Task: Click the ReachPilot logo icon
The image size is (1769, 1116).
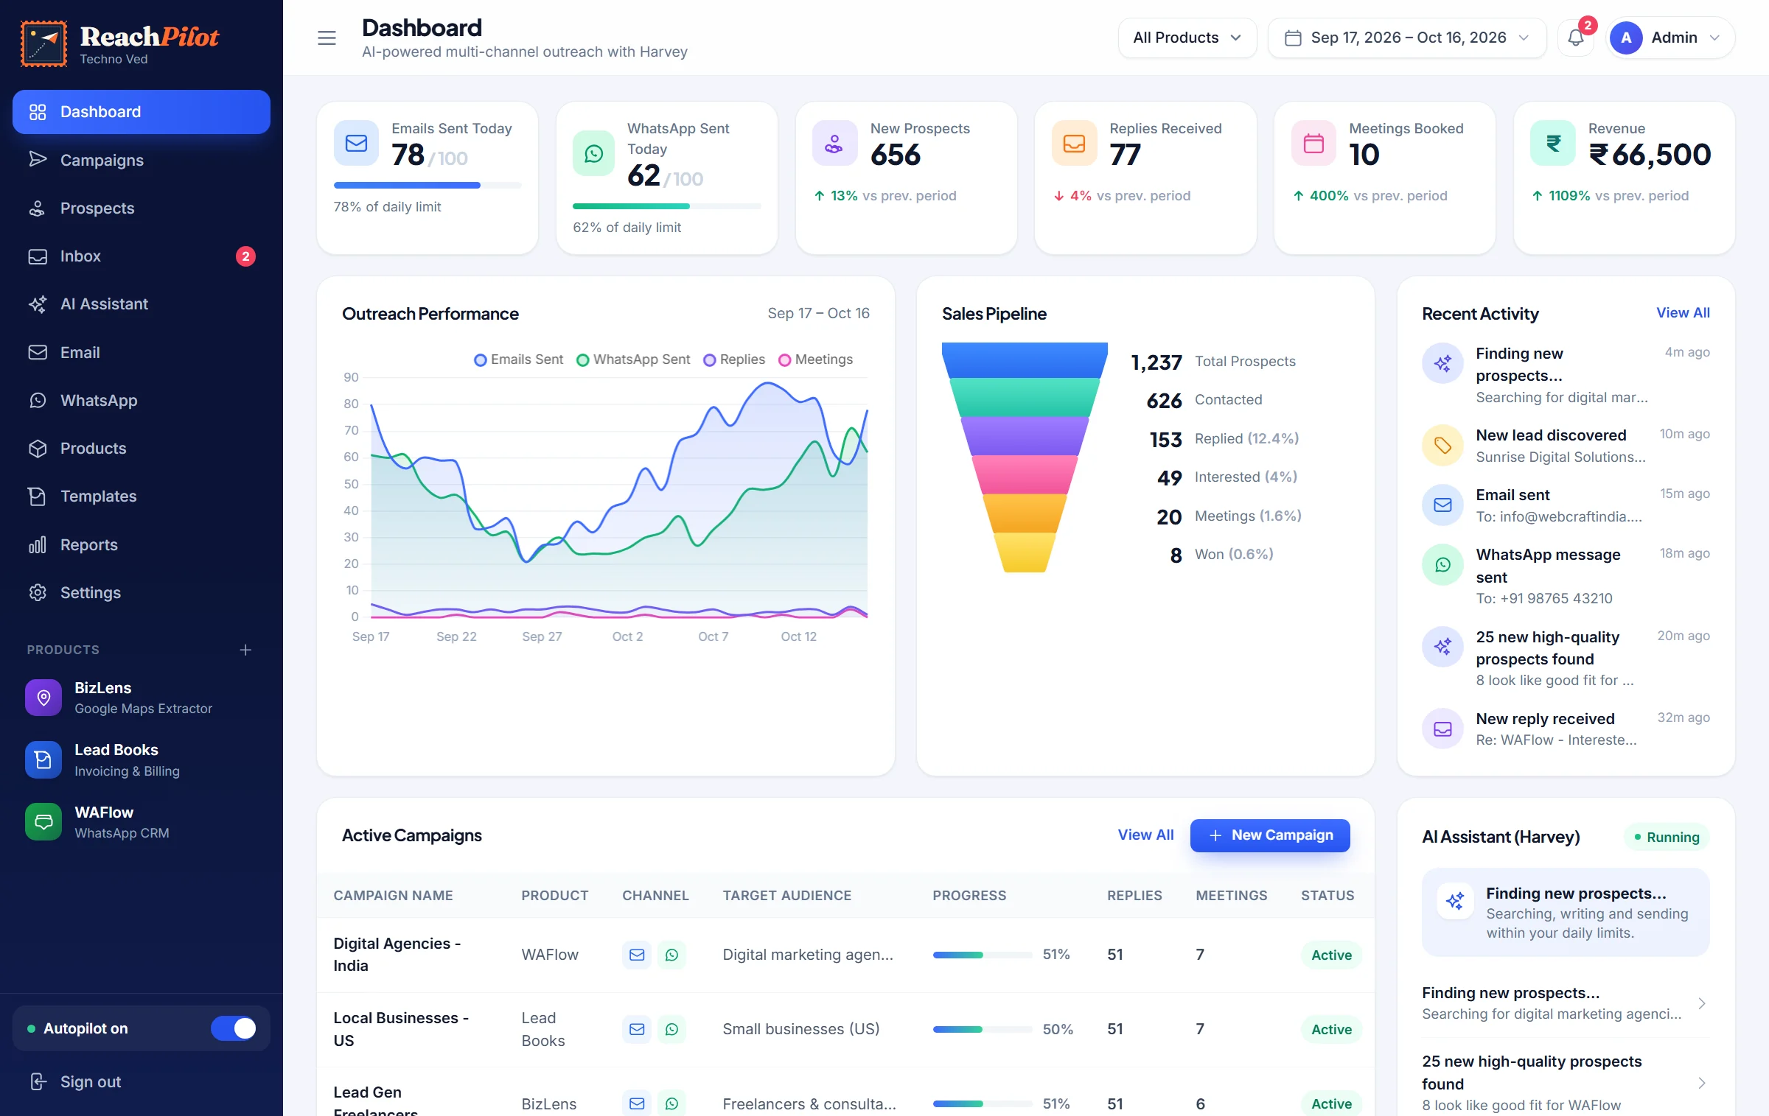Action: click(x=43, y=43)
